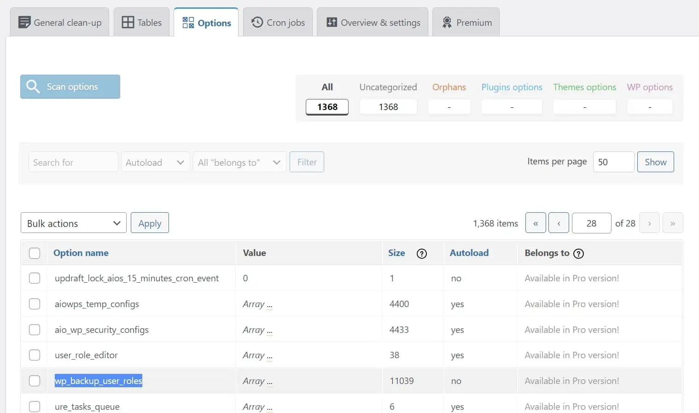The height and width of the screenshot is (413, 699).
Task: Expand the Autoload filter dropdown
Action: click(155, 163)
